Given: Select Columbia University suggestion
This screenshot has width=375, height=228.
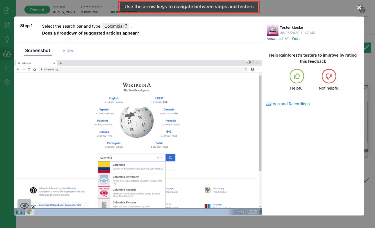Looking at the screenshot, I should [132, 180].
